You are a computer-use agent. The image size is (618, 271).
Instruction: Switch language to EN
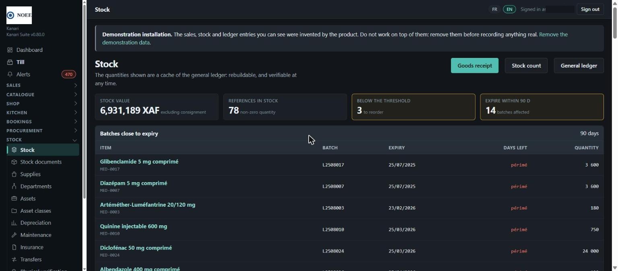pos(509,9)
